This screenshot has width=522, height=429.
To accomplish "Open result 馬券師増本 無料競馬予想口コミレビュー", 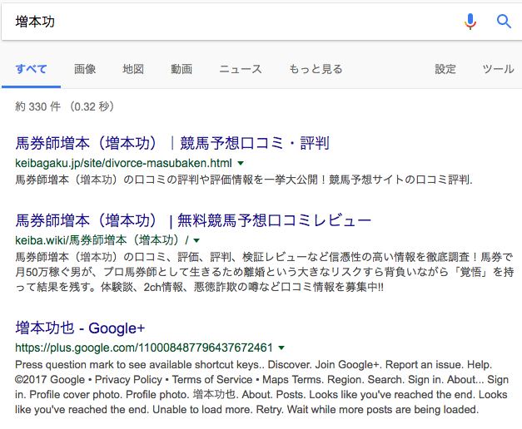I will 193,220.
